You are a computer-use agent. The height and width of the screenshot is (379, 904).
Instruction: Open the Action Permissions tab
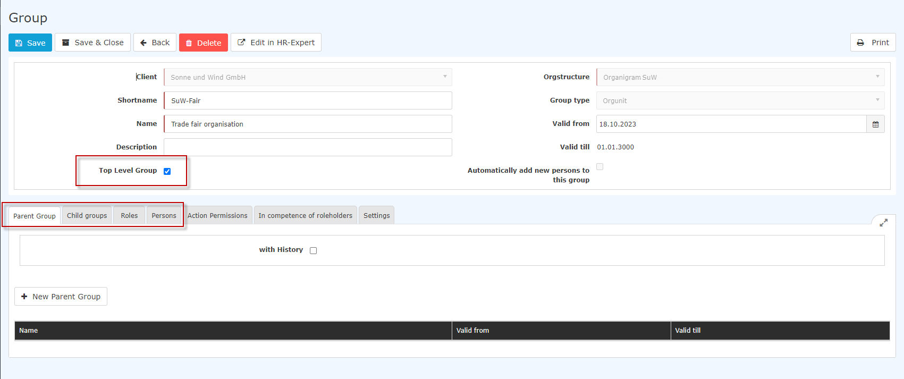[217, 215]
